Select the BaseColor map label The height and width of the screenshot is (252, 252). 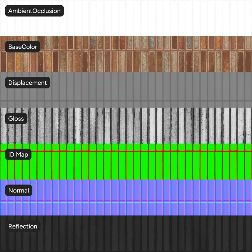click(23, 46)
